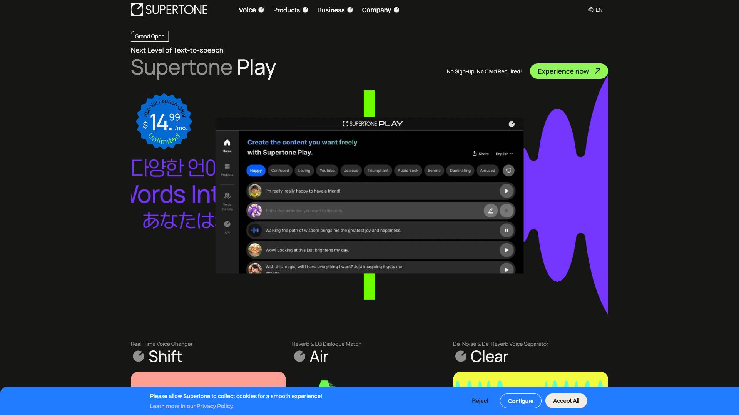Click the pencil edit icon in the sentence row
The image size is (739, 415).
tap(490, 211)
